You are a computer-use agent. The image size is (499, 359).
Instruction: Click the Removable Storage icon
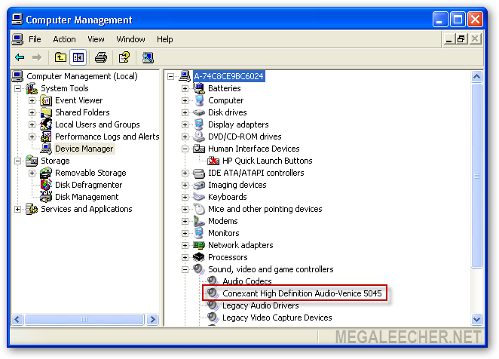click(x=46, y=173)
